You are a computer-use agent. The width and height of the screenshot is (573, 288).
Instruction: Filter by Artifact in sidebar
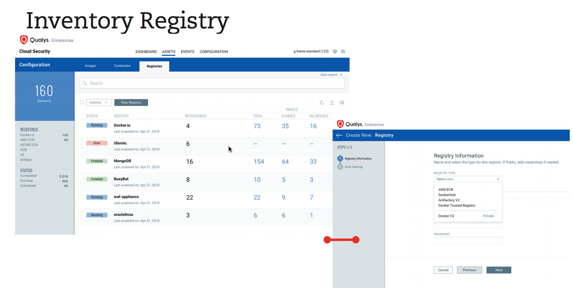pos(26,159)
